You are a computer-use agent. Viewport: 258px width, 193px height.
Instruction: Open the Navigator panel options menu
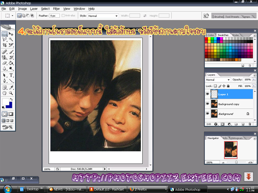coord(255,139)
